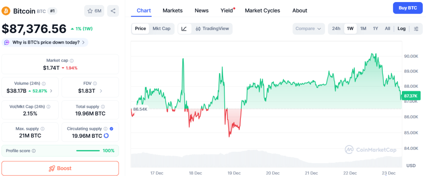Open 'Why is BTC's price down today?' link
Image resolution: width=426 pixels, height=176 pixels.
coord(45,42)
